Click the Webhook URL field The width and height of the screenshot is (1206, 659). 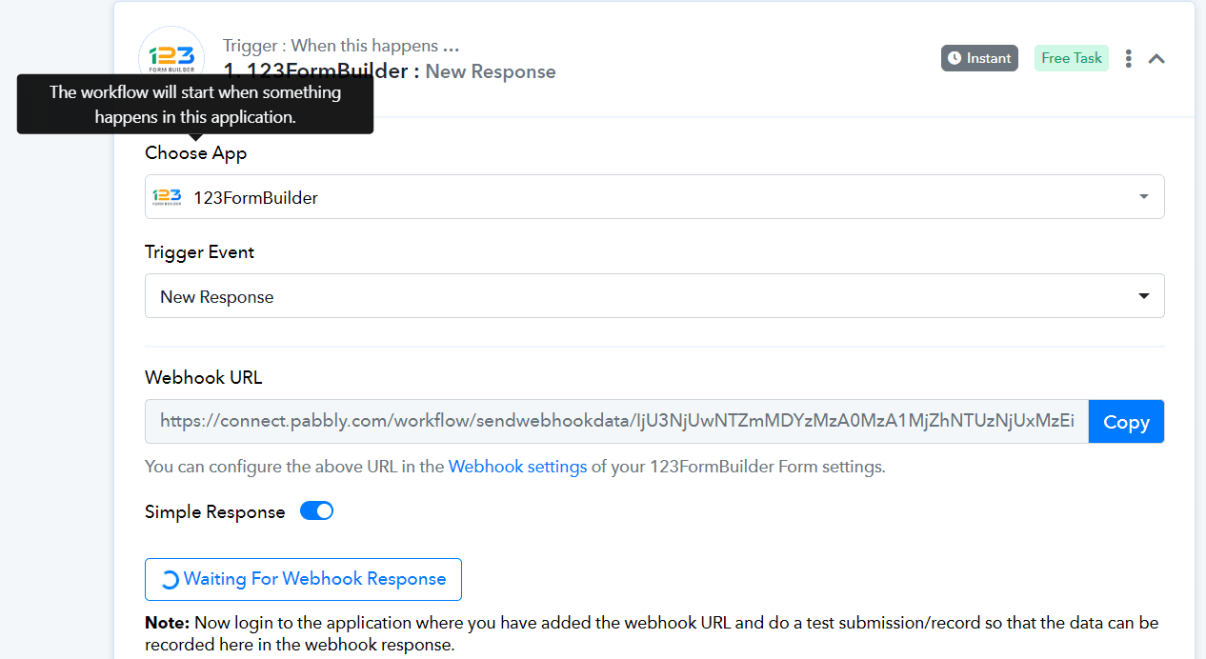coord(616,421)
